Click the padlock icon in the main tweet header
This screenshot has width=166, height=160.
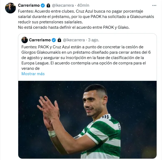click(x=48, y=5)
